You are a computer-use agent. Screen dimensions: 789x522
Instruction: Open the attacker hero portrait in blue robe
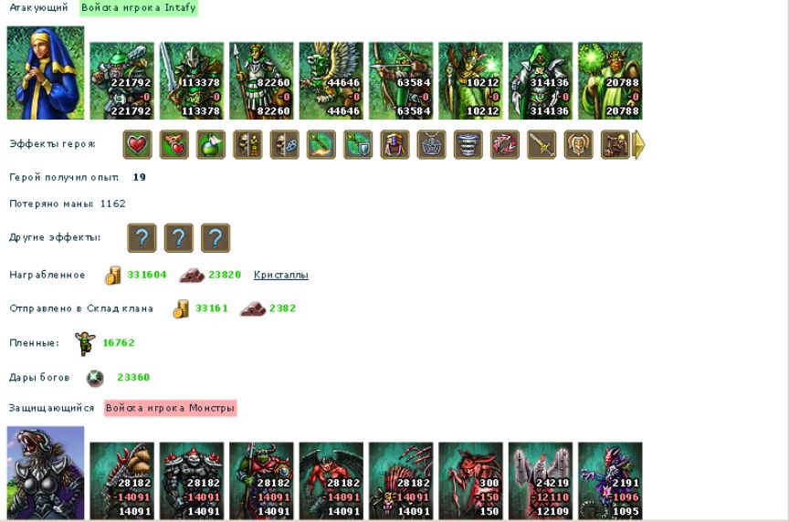46,73
